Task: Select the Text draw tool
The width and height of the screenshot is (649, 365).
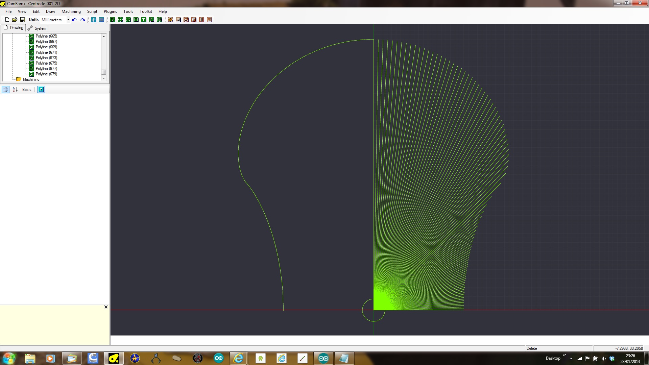Action: click(144, 20)
